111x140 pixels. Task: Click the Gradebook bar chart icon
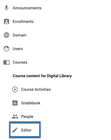pyautogui.click(x=15, y=103)
